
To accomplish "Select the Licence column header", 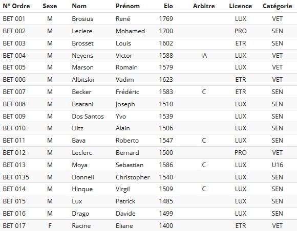I will [241, 6].
